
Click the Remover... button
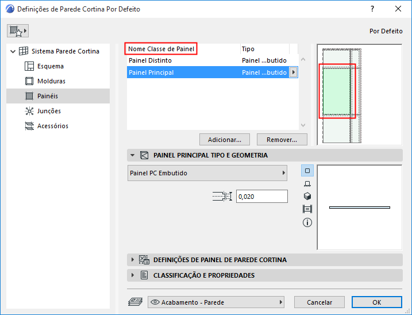click(282, 140)
